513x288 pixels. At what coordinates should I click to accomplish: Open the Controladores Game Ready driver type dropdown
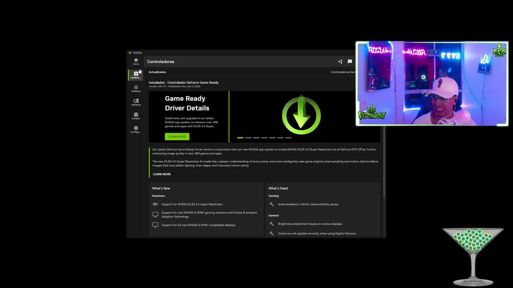343,72
